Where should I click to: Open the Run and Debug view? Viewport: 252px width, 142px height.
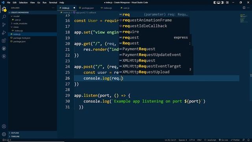[4, 32]
